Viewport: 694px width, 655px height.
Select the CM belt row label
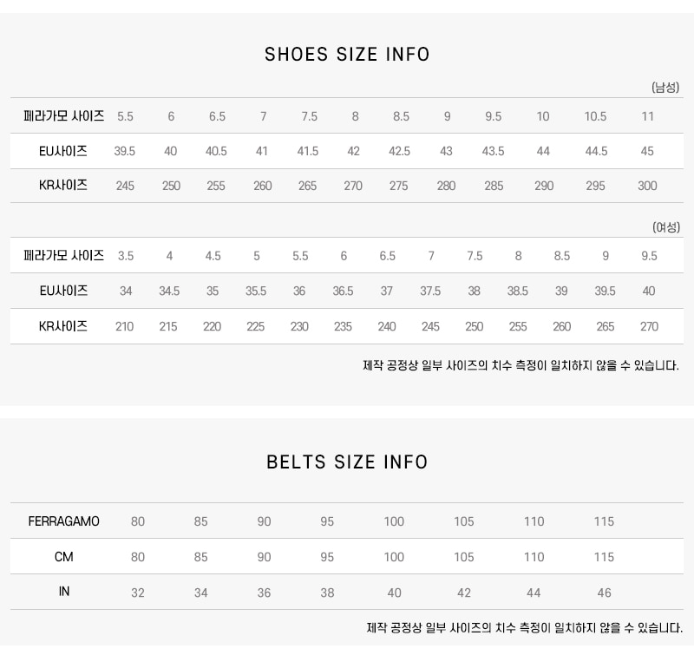pos(64,557)
